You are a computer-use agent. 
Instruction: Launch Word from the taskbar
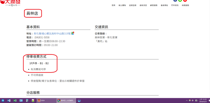(x=9, y=101)
